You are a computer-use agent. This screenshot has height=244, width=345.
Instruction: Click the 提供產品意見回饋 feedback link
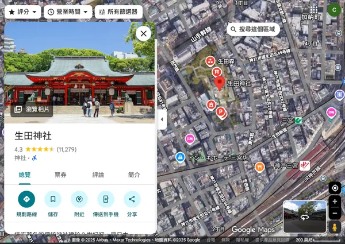click(x=272, y=240)
